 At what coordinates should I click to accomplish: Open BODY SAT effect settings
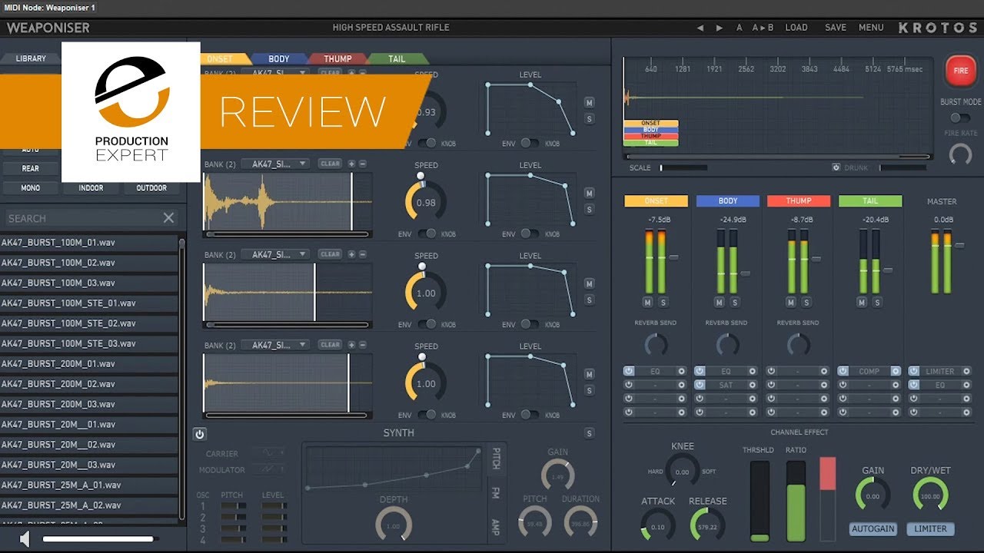[x=753, y=385]
